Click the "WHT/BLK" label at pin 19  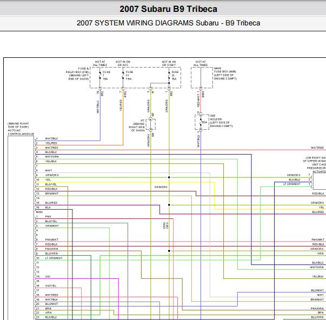coord(51,299)
